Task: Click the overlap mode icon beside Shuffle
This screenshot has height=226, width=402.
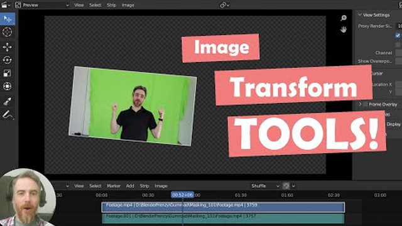Action: [x=286, y=186]
